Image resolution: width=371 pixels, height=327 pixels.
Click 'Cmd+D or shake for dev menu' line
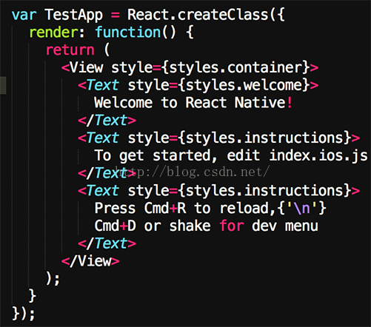[x=207, y=226]
